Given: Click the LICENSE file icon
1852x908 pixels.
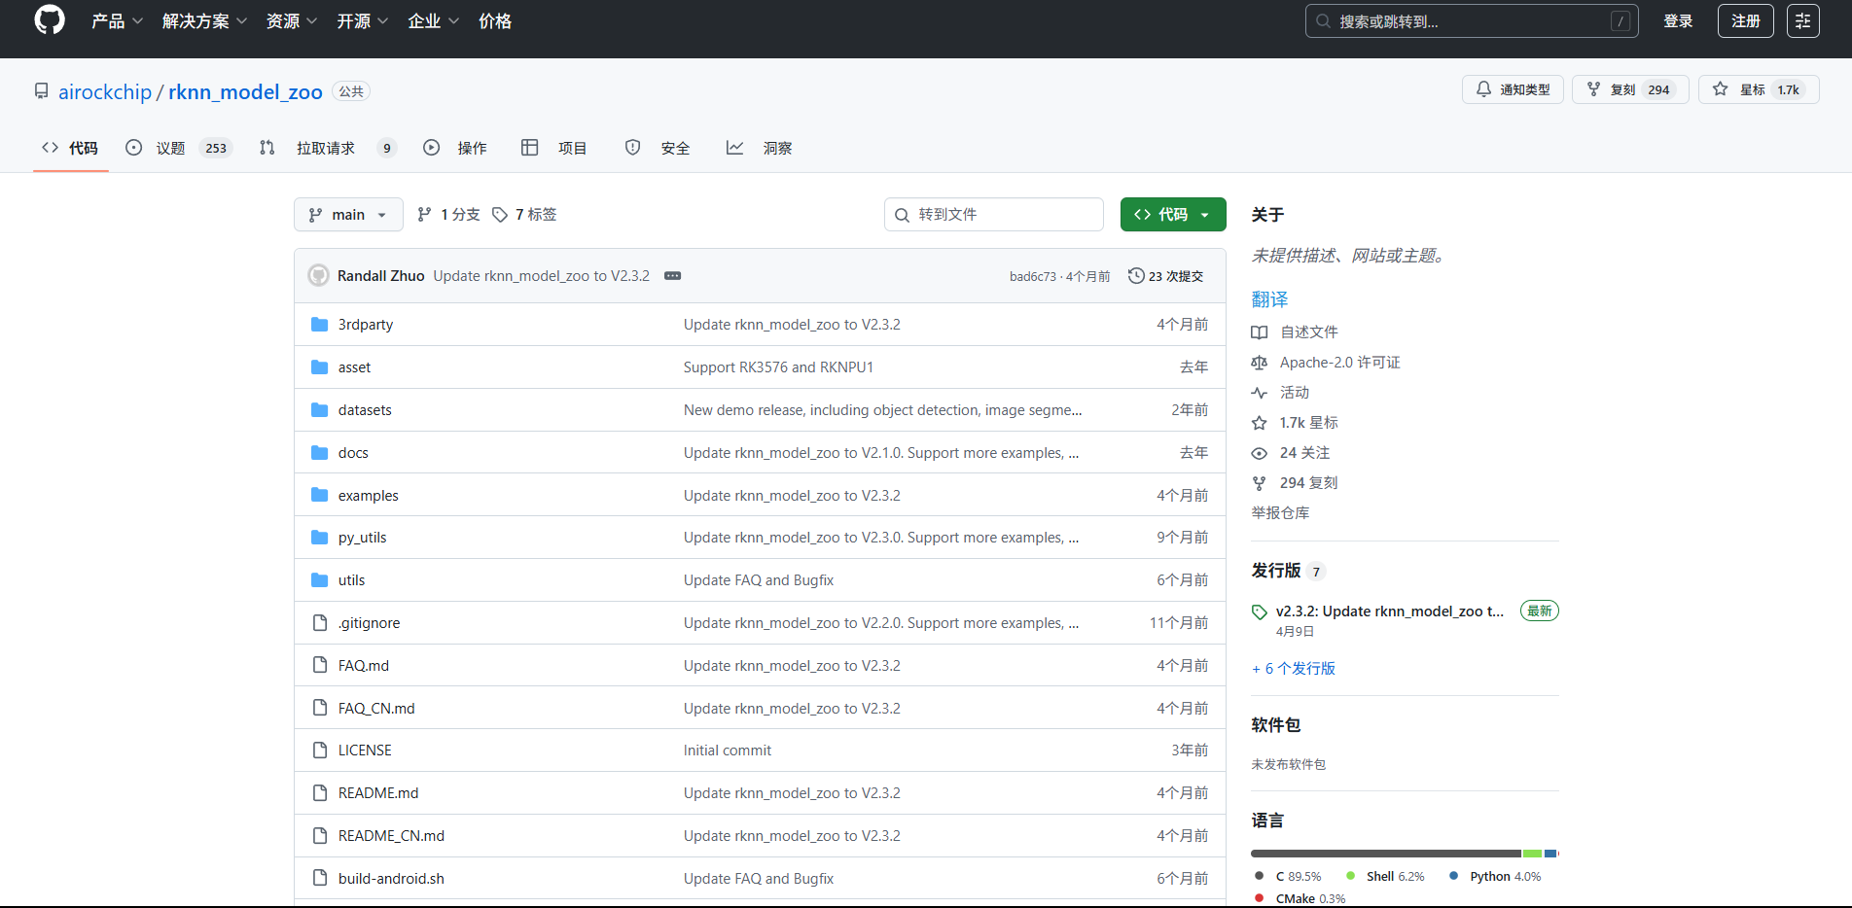Looking at the screenshot, I should pos(319,751).
